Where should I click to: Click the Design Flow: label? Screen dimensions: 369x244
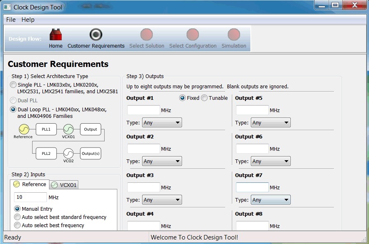(25, 39)
